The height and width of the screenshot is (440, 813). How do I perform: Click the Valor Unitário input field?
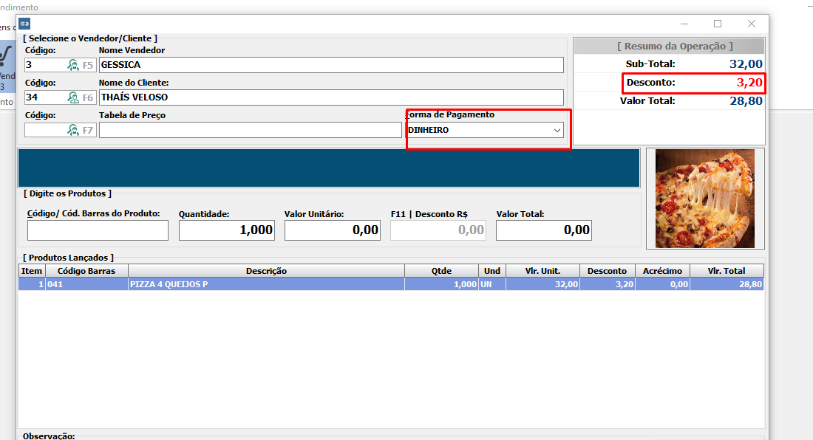click(332, 230)
